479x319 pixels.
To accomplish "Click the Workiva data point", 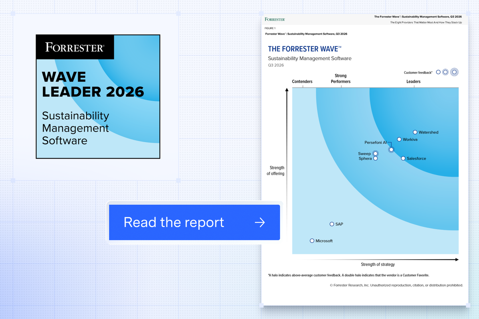I will [399, 140].
